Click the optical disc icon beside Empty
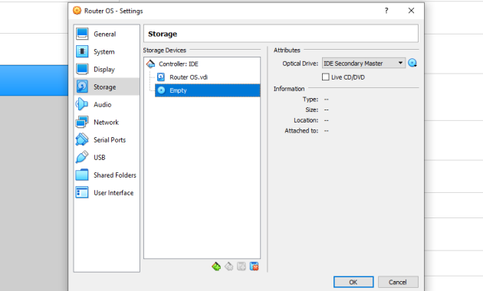This screenshot has width=483, height=291. (x=161, y=90)
